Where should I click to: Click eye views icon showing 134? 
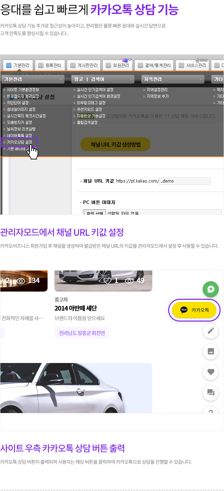pyautogui.click(x=21, y=281)
